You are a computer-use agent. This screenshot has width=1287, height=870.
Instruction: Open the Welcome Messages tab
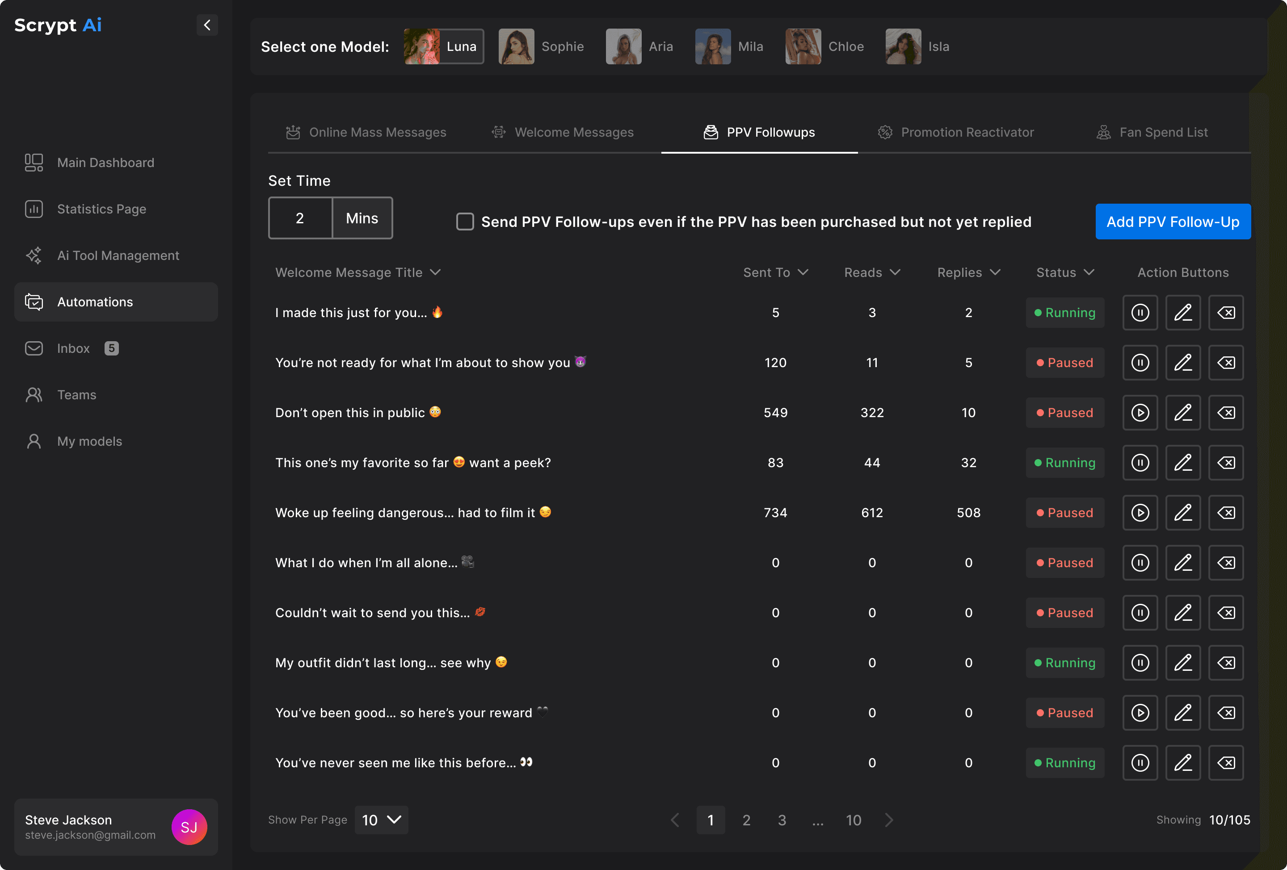tap(562, 132)
